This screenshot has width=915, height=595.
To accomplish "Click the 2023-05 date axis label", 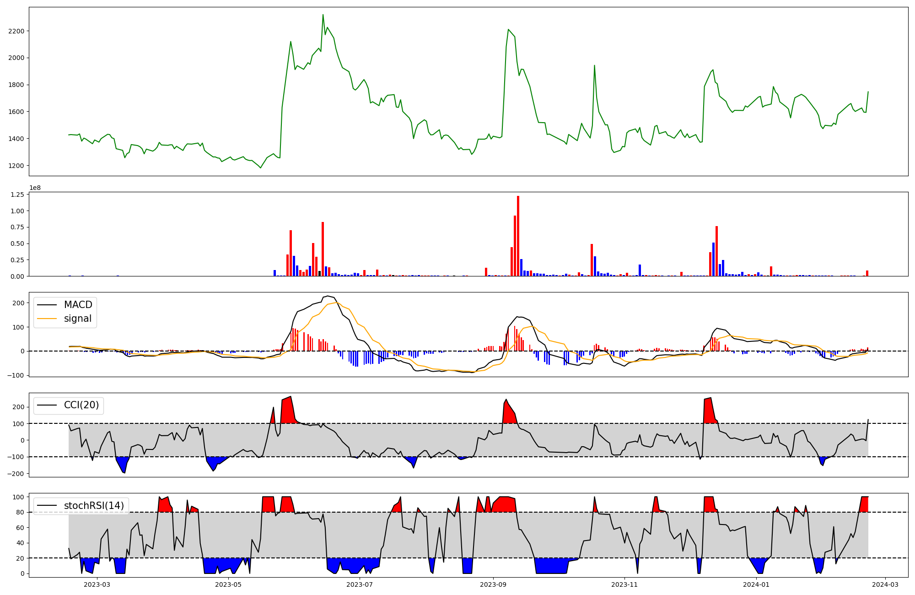I will pyautogui.click(x=228, y=584).
